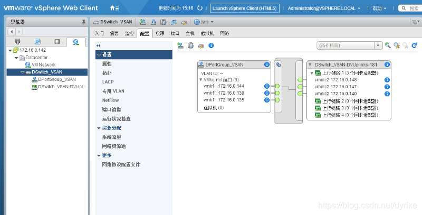Go back with navigator history arrow
Image resolution: width=422 pixels, height=215 pixels.
11,32
